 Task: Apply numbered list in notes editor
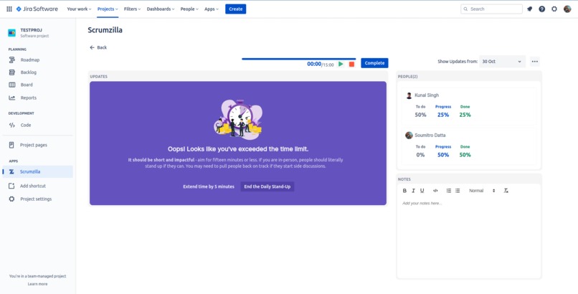click(x=449, y=191)
